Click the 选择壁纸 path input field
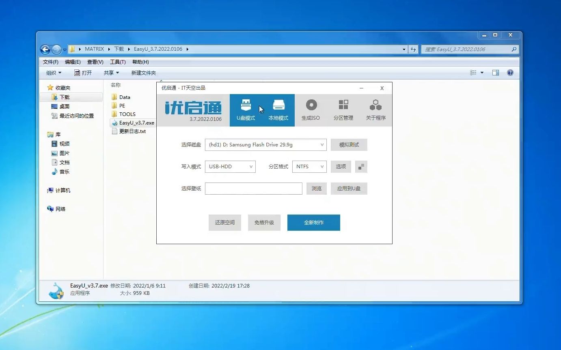 (x=254, y=189)
